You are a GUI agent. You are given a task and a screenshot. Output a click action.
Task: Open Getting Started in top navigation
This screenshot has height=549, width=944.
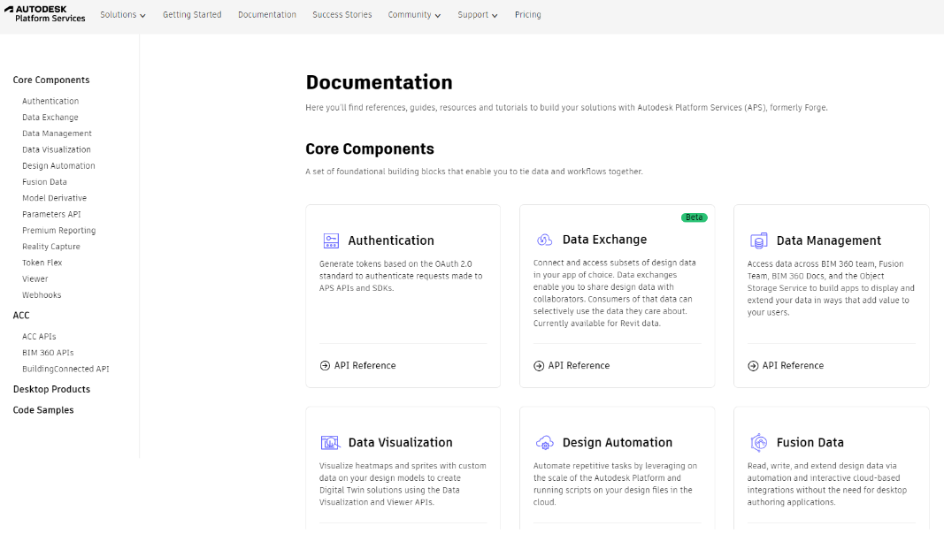coord(192,14)
